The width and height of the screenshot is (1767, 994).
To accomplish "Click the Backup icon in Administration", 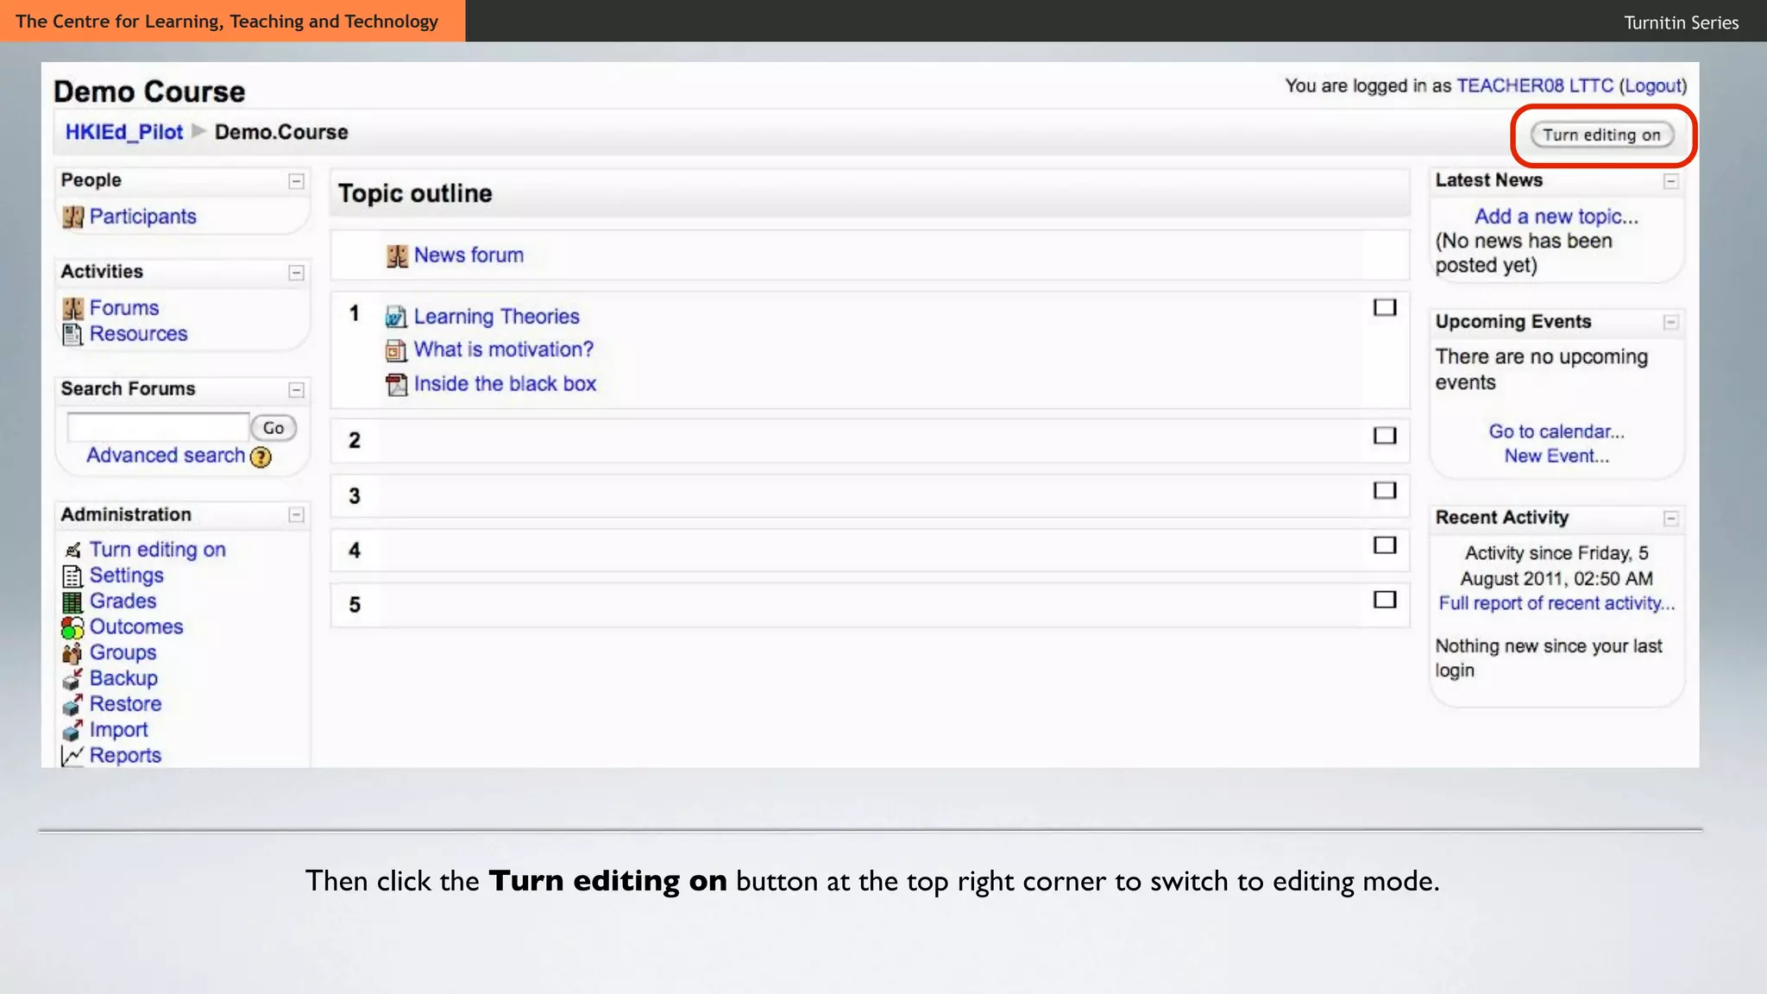I will point(72,679).
